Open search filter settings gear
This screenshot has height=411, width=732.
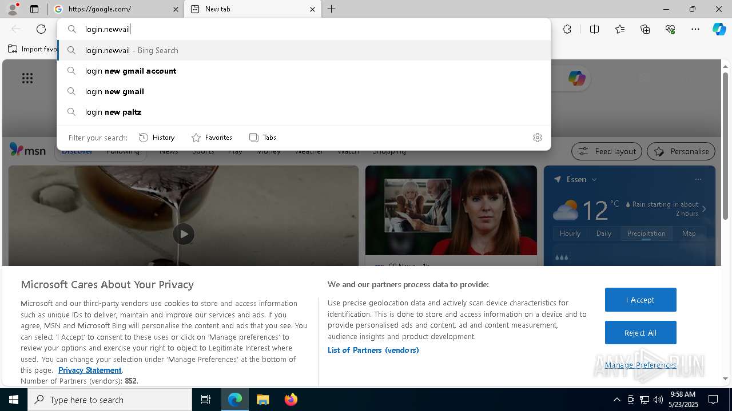pyautogui.click(x=537, y=138)
